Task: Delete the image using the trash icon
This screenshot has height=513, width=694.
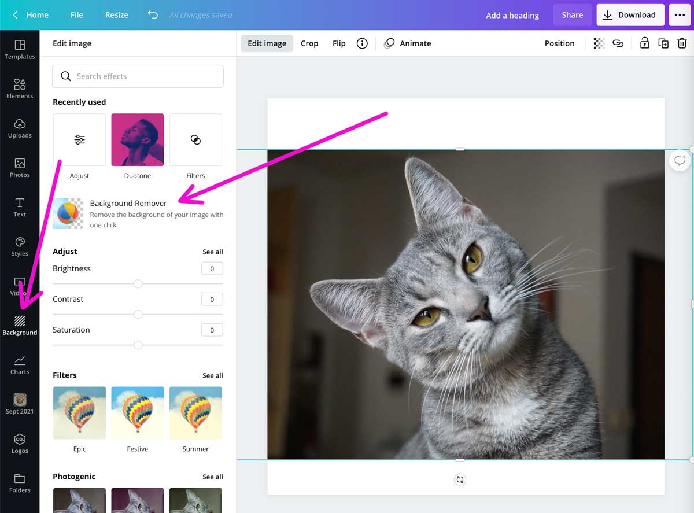Action: (x=682, y=43)
